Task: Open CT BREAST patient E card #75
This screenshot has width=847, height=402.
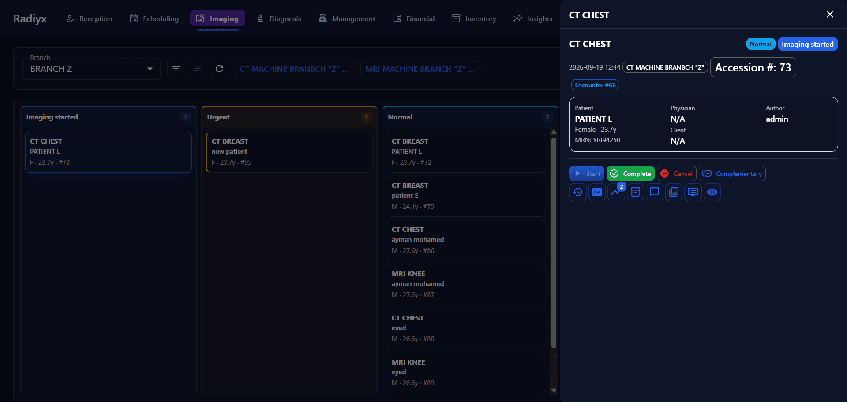Action: (x=466, y=196)
